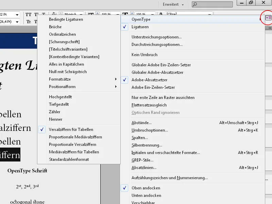Choose [Kontextbedingte Varianten] entry
Viewport: 272px width, 204px height.
pyautogui.click(x=79, y=57)
